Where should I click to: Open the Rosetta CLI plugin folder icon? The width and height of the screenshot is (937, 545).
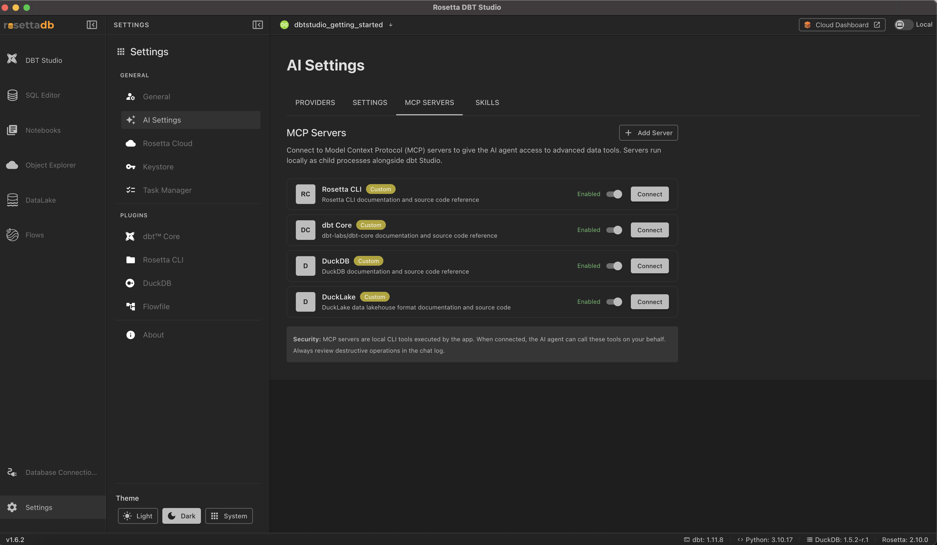click(131, 260)
